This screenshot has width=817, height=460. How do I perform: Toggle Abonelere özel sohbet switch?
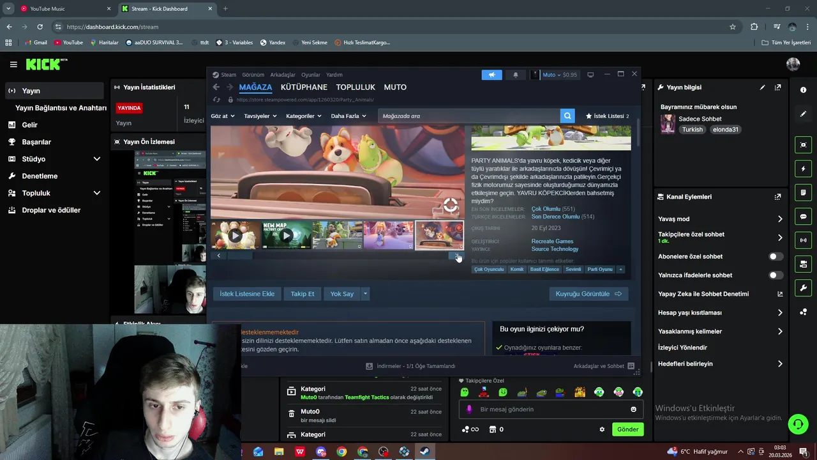pos(776,256)
